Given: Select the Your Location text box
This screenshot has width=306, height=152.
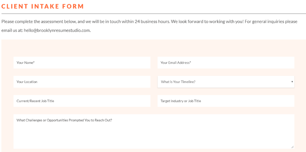Looking at the screenshot, I should (82, 82).
